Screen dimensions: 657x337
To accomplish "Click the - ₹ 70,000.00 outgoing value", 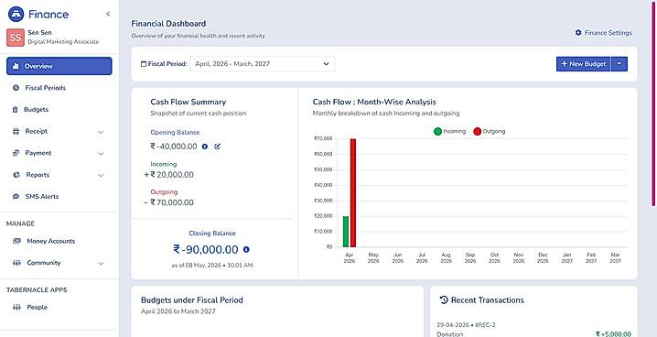I will pos(169,203).
